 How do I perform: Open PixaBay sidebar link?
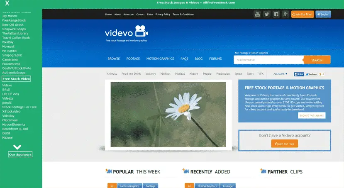(x=8, y=42)
